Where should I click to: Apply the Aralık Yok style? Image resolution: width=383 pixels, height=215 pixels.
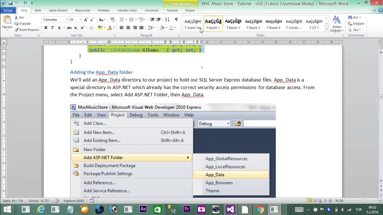pos(193,24)
